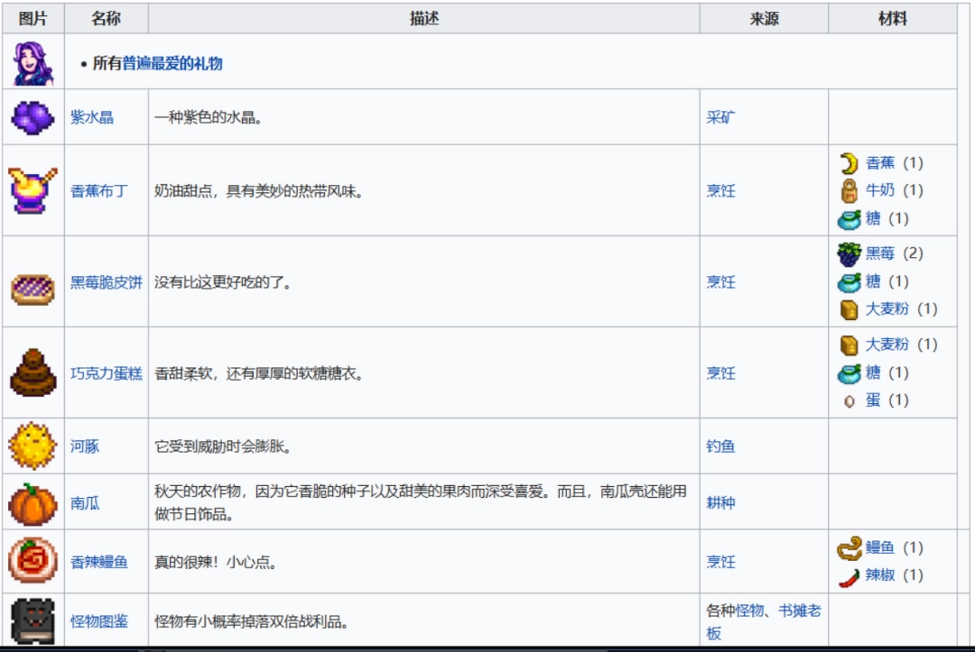The width and height of the screenshot is (975, 652).
Task: Open the 辣椒 ingredient link
Action: tap(880, 574)
